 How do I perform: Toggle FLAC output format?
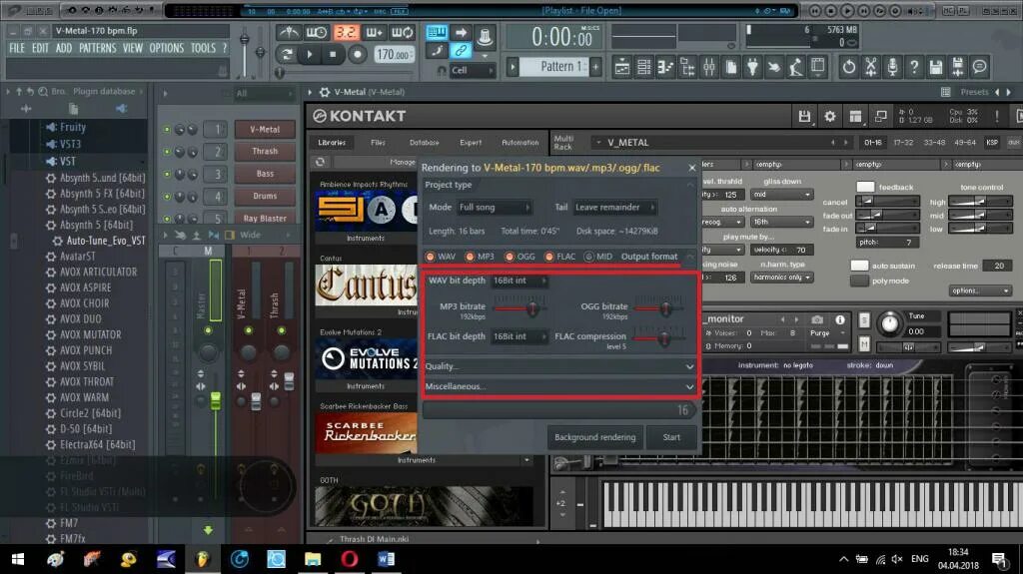[548, 257]
